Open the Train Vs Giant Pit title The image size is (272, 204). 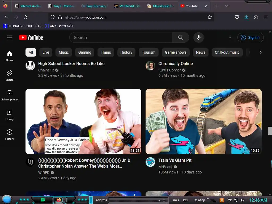click(175, 160)
